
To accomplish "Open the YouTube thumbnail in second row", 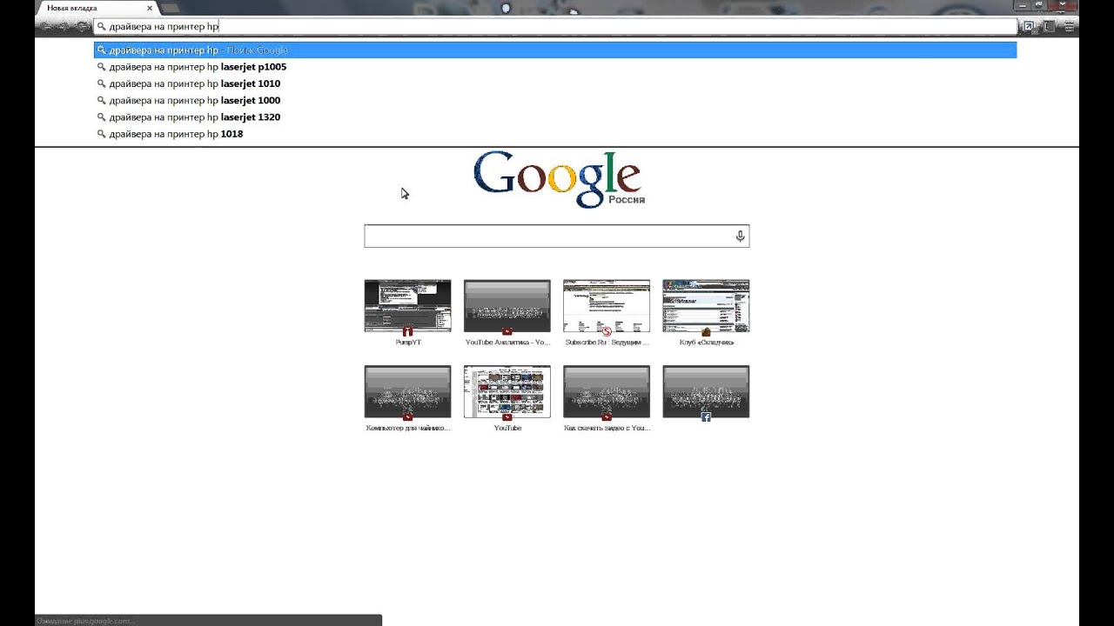I will point(507,391).
